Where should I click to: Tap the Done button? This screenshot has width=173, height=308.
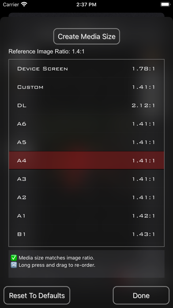click(x=141, y=296)
